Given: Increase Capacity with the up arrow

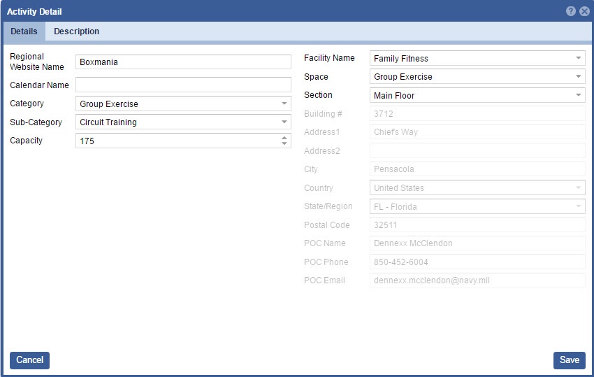Looking at the screenshot, I should (284, 138).
